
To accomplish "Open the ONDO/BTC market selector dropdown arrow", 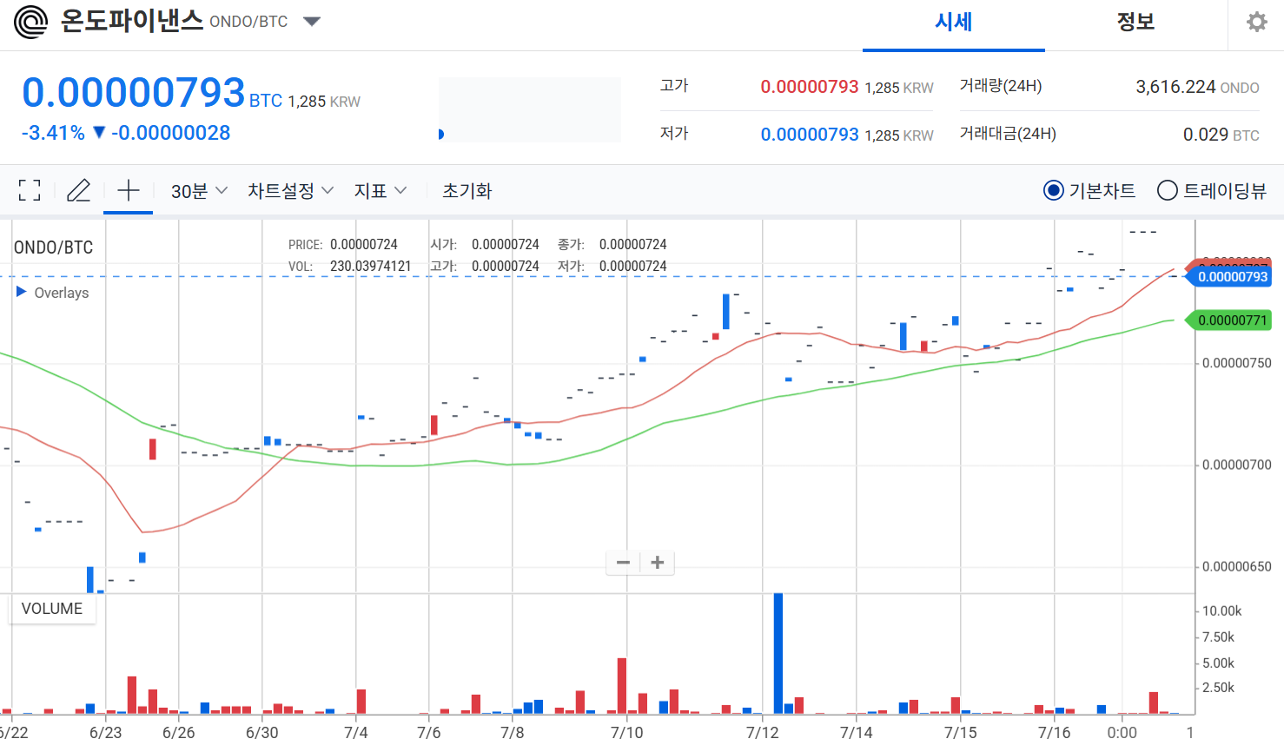I will [312, 22].
